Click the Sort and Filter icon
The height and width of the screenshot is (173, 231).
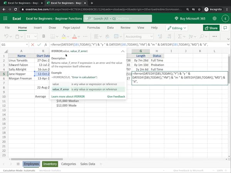click(x=191, y=37)
